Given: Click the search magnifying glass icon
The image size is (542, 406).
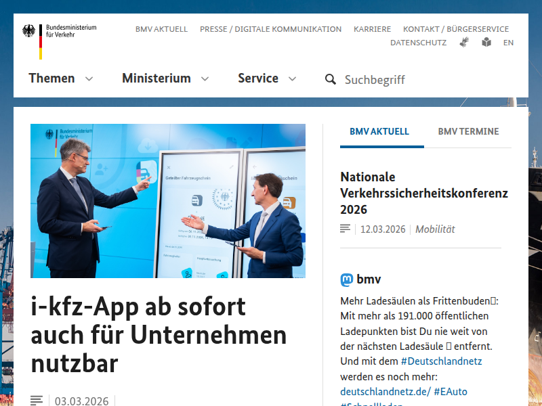Looking at the screenshot, I should click(330, 79).
